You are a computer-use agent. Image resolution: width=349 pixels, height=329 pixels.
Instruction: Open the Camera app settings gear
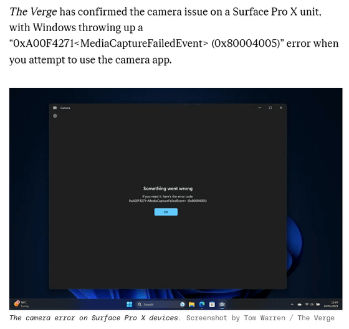pyautogui.click(x=55, y=116)
